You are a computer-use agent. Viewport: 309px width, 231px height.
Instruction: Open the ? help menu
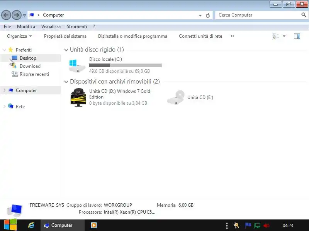coord(94,27)
